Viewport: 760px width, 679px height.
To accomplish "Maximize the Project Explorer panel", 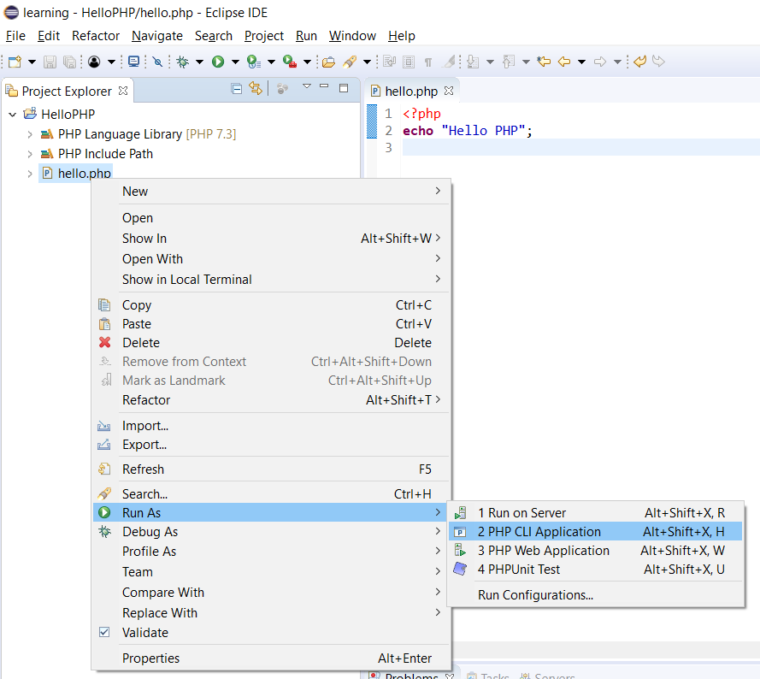I will [344, 88].
